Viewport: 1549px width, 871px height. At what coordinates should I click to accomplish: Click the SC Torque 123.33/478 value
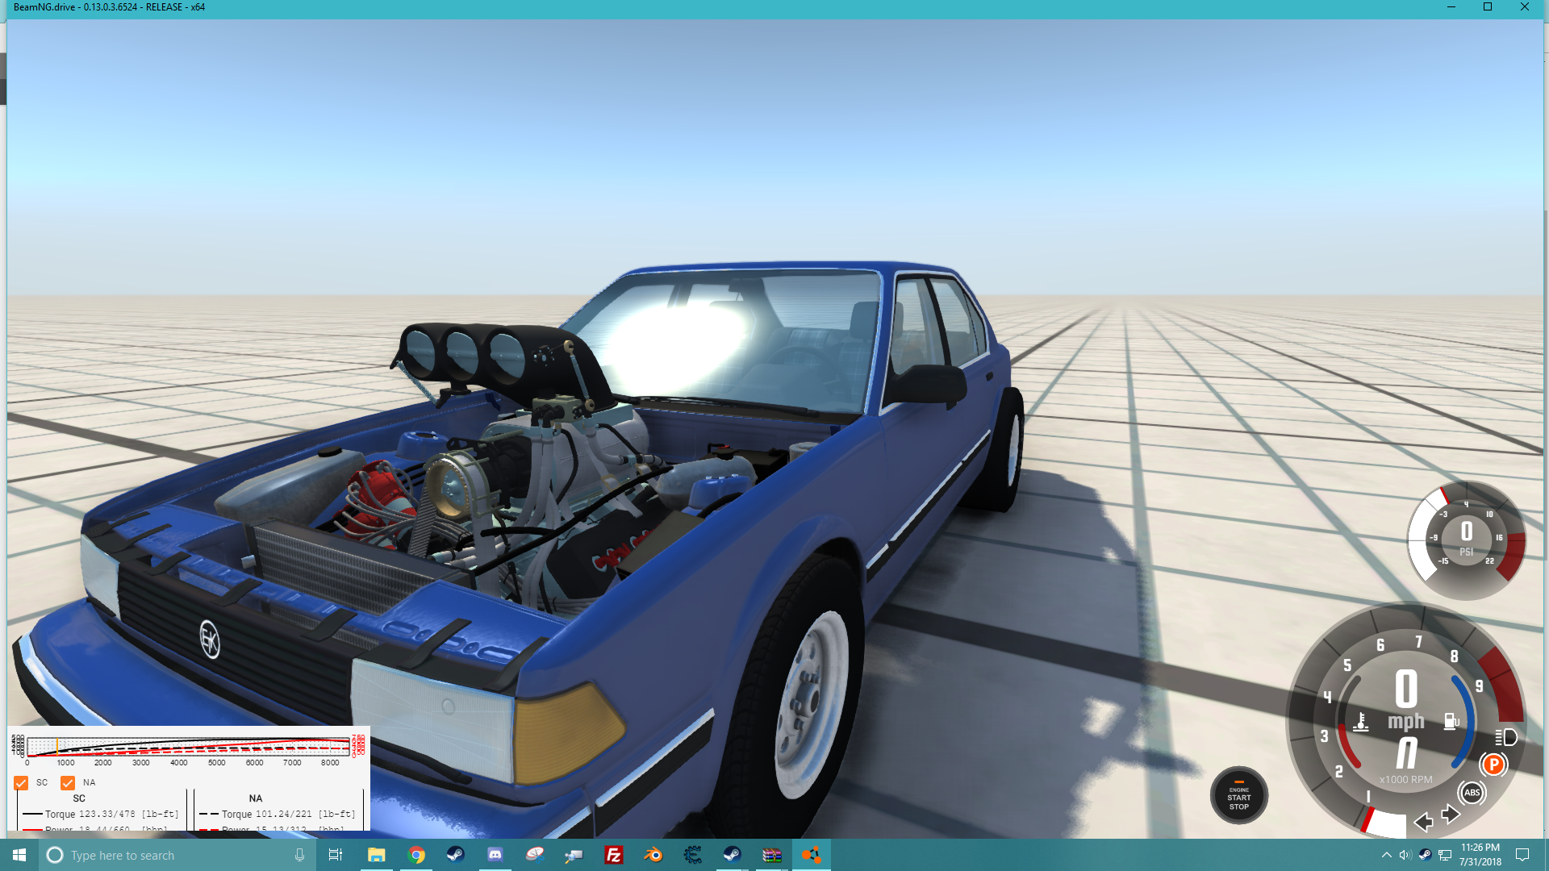pos(107,815)
